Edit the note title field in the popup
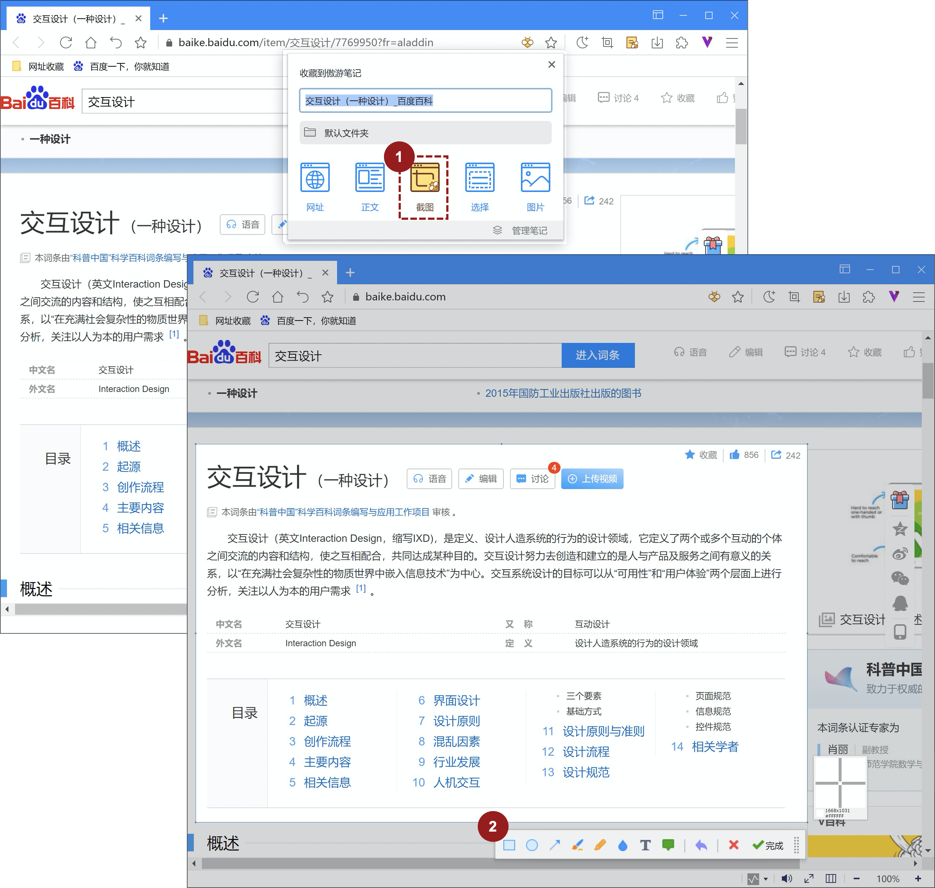This screenshot has height=888, width=935. (426, 100)
